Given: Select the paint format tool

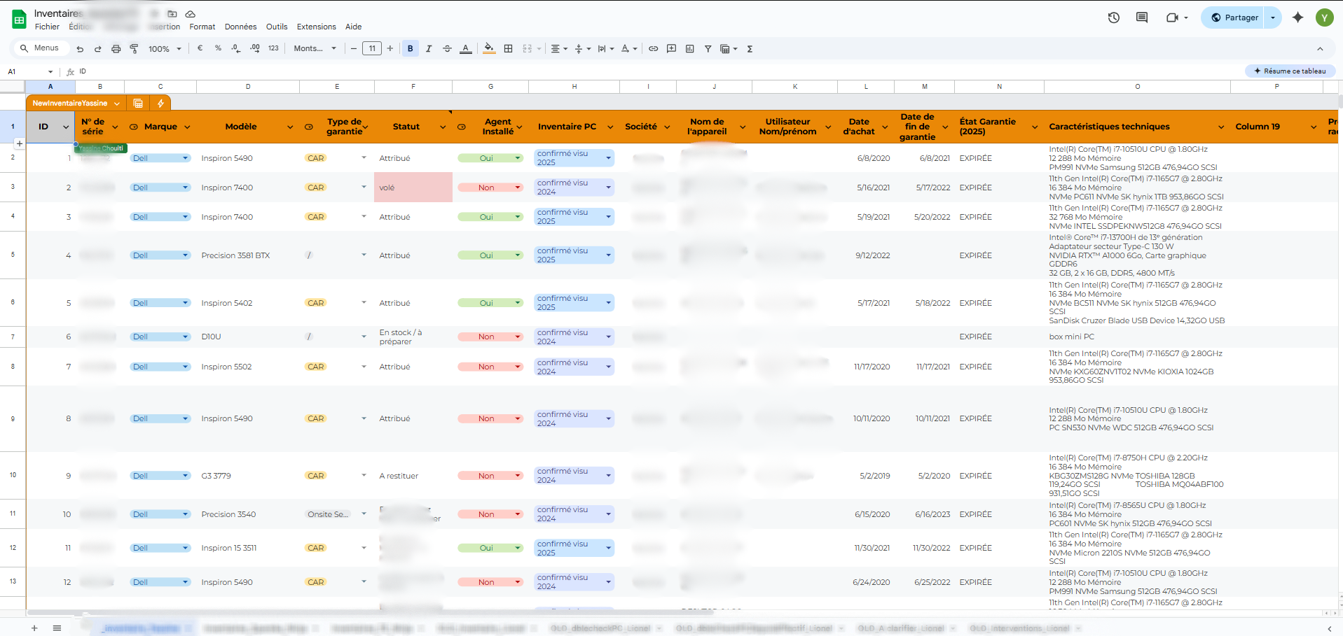Looking at the screenshot, I should (134, 49).
